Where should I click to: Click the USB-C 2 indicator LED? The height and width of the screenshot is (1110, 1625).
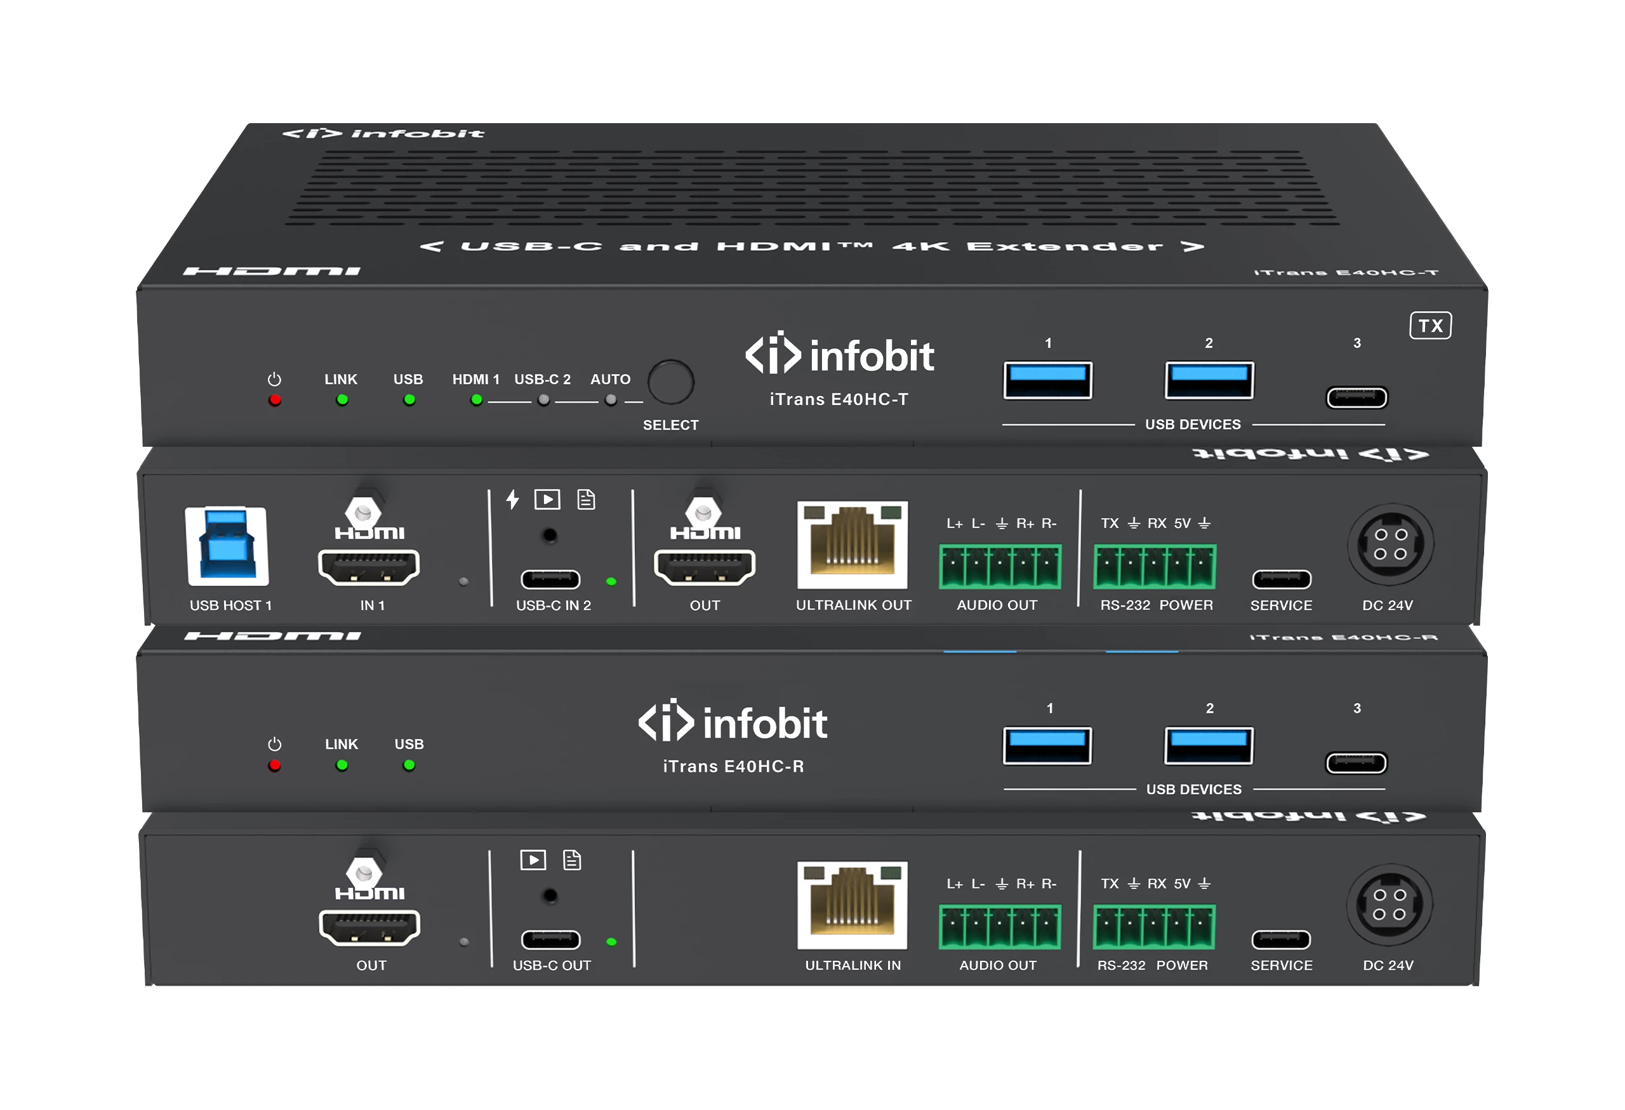[543, 400]
